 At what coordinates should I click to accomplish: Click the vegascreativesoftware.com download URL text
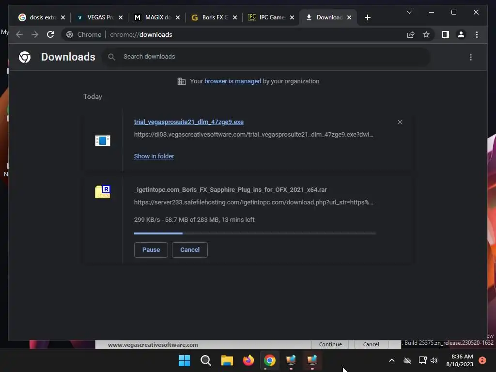click(253, 135)
